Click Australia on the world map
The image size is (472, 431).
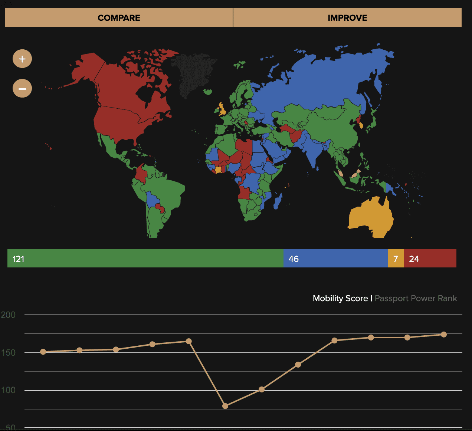coord(371,217)
